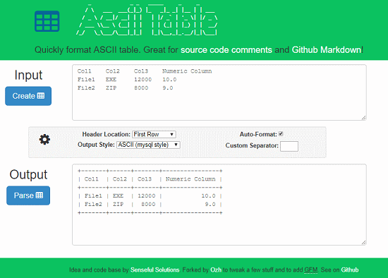Open the Header Location dropdown
This screenshot has width=388, height=278.
point(154,135)
